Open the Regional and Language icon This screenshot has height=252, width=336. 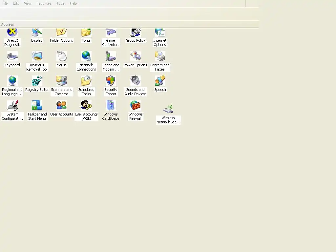(12, 81)
